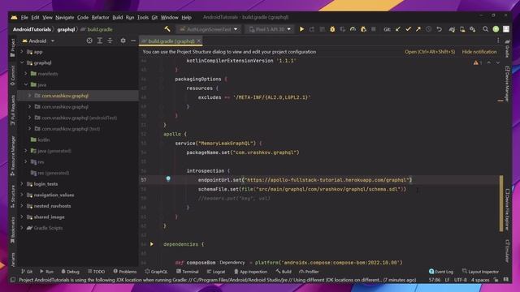Expand nested_navhosts module
This screenshot has height=292, width=520.
(x=22, y=205)
